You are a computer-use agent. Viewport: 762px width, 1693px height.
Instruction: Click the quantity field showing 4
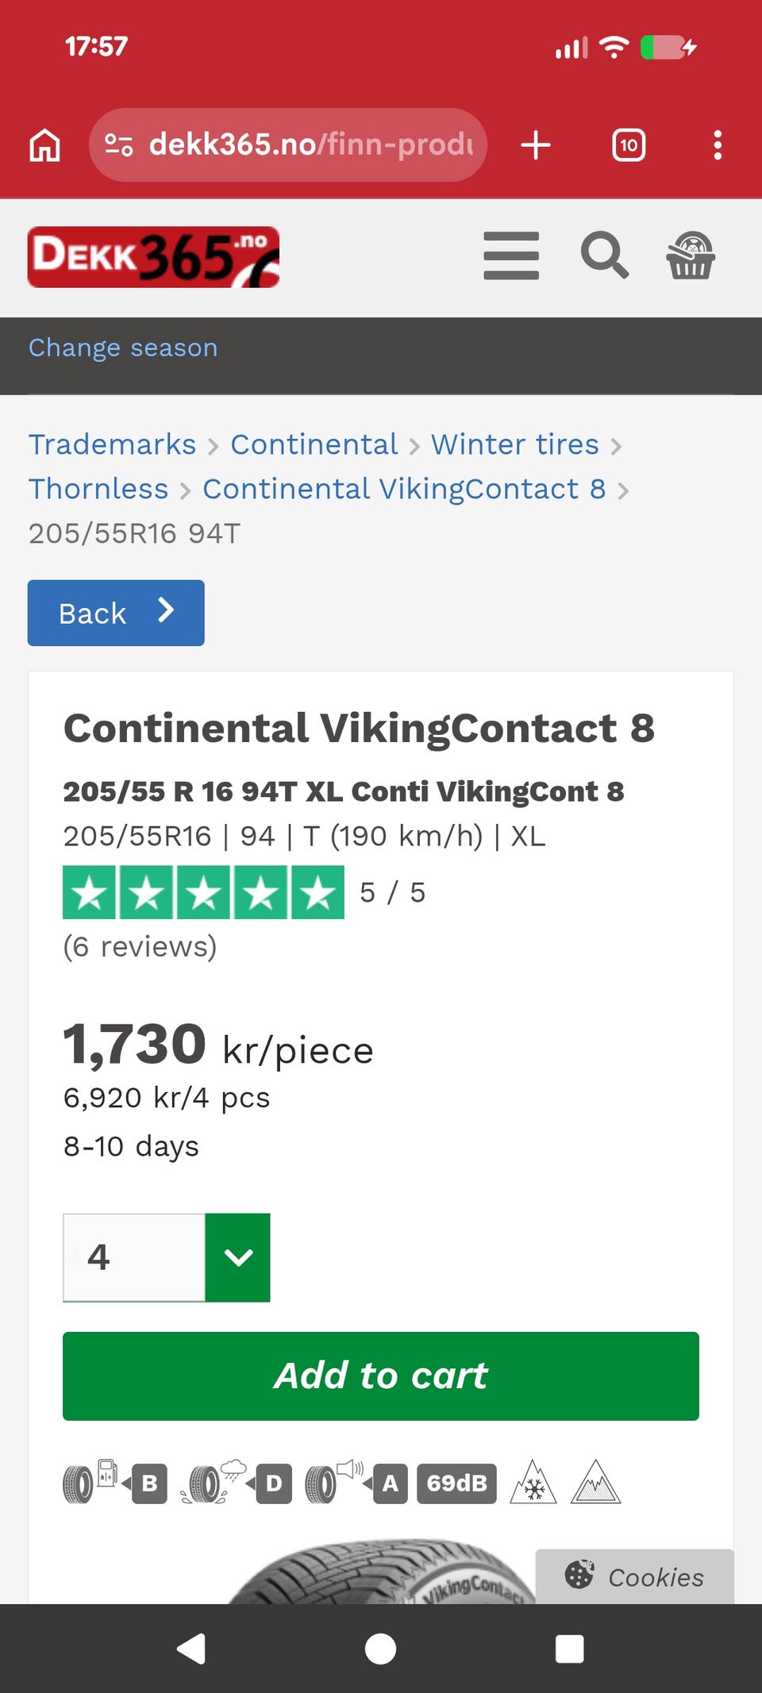(x=134, y=1257)
